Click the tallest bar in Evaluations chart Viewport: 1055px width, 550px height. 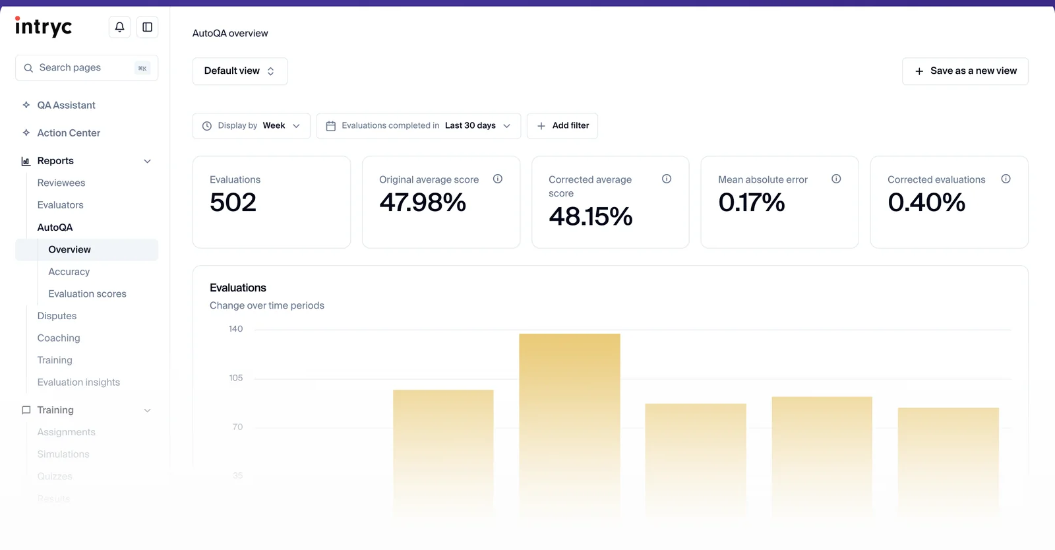tap(570, 425)
